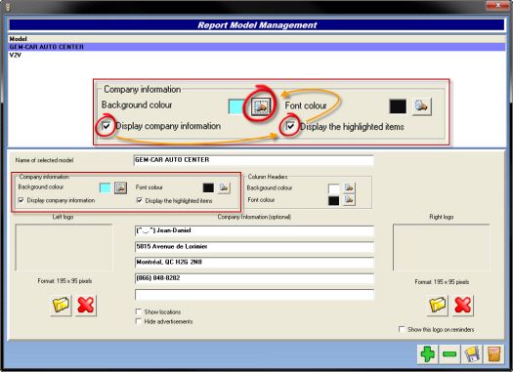
Task: Enable the Show locations checkbox
Action: 139,311
